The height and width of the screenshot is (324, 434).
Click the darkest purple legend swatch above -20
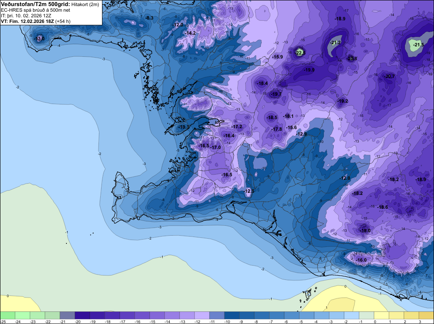(x=82, y=315)
